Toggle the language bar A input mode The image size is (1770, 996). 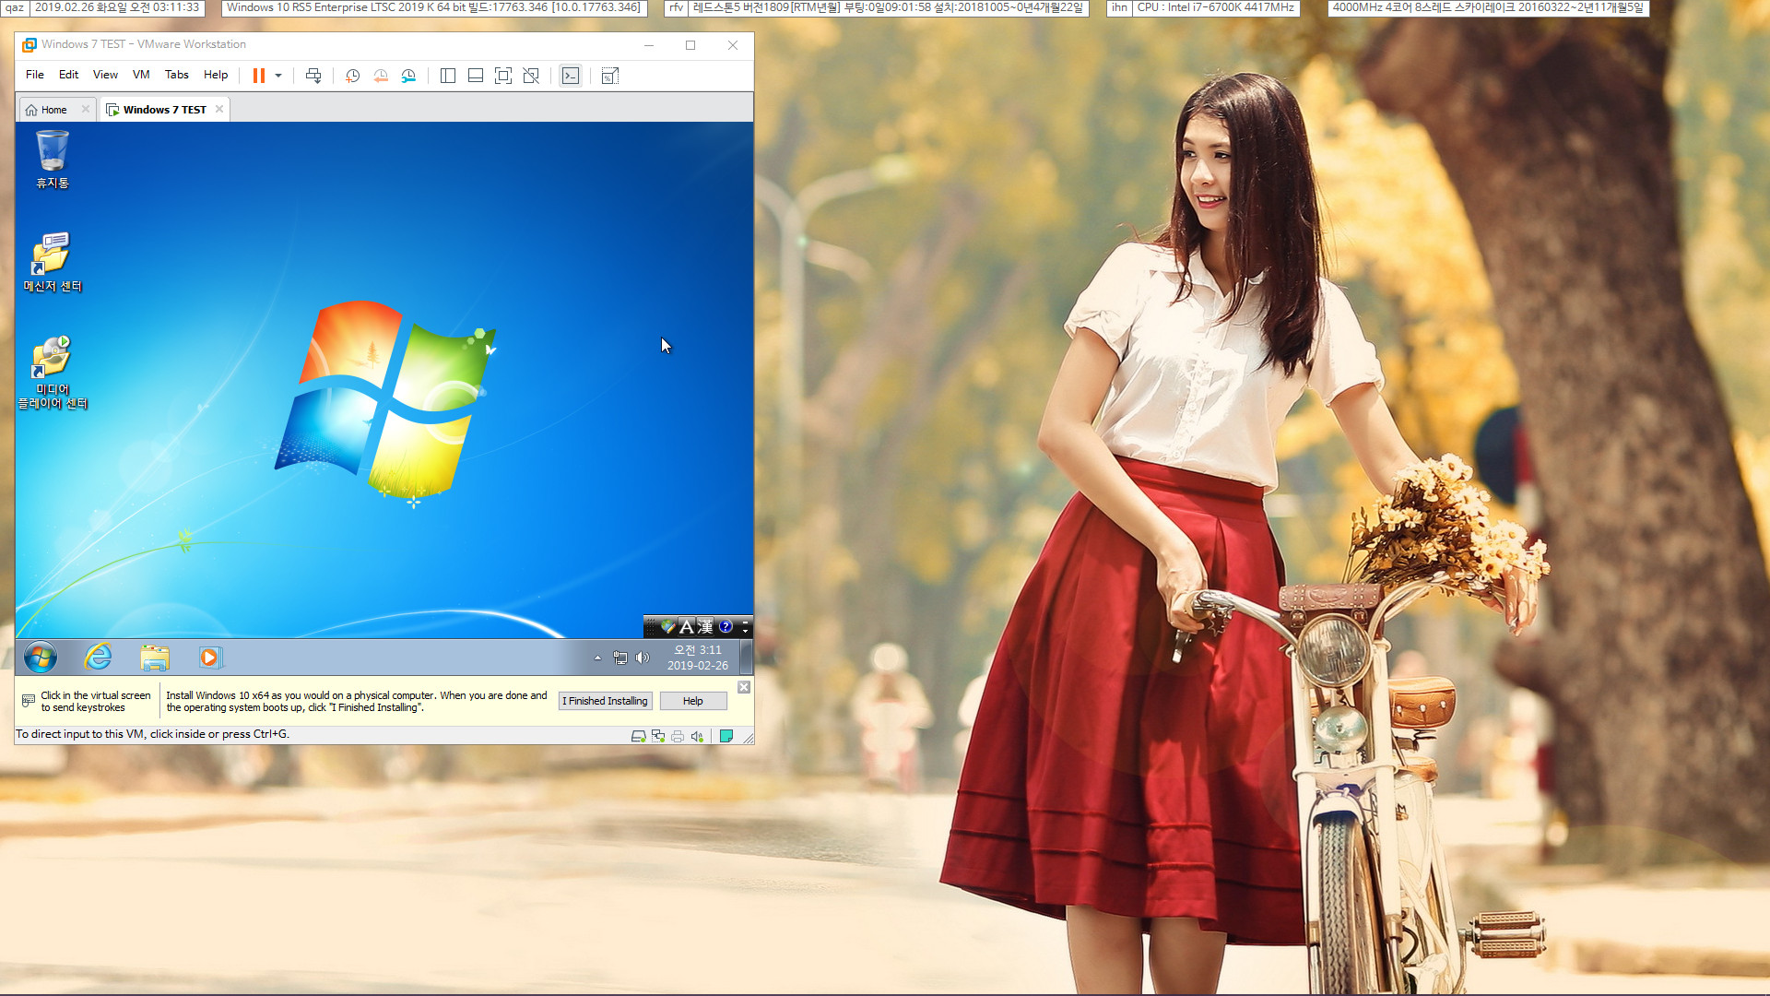[686, 627]
